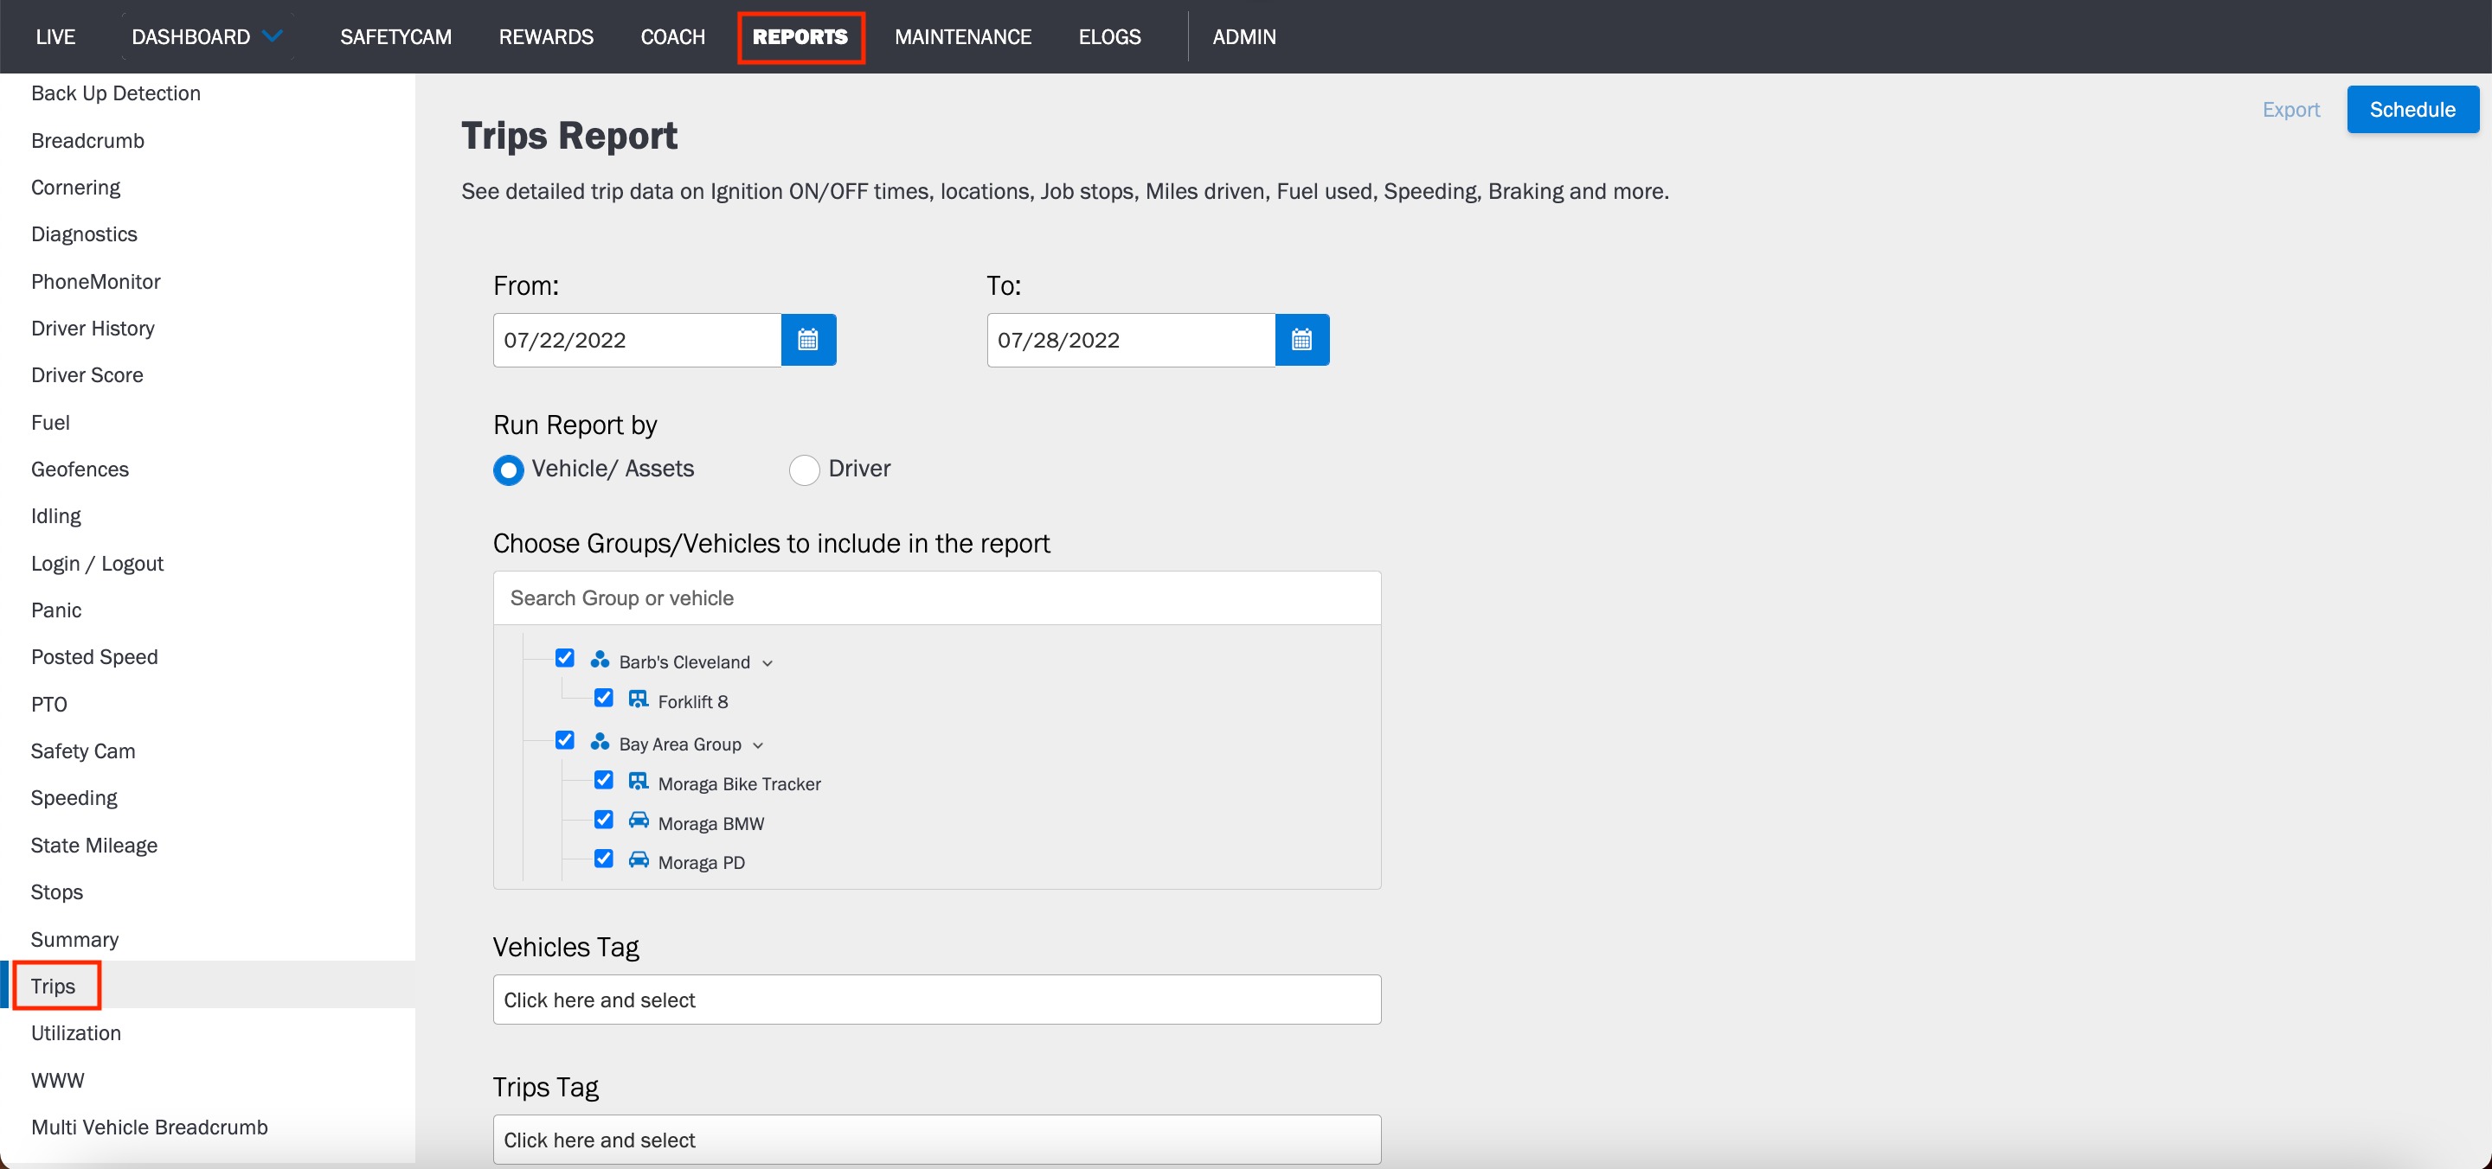Click the Forklift 8 label
The height and width of the screenshot is (1169, 2492).
coord(692,702)
